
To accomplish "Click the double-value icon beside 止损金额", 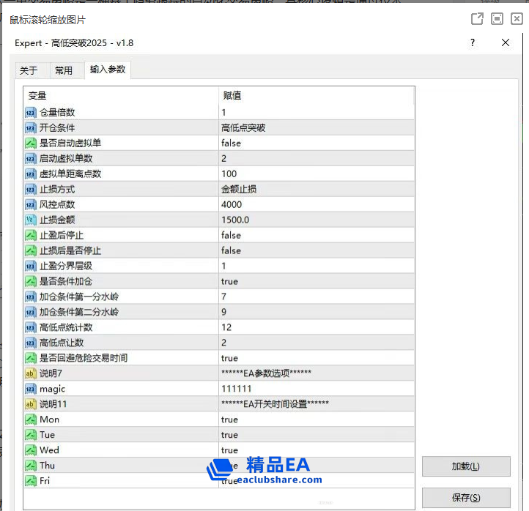I will (x=30, y=220).
